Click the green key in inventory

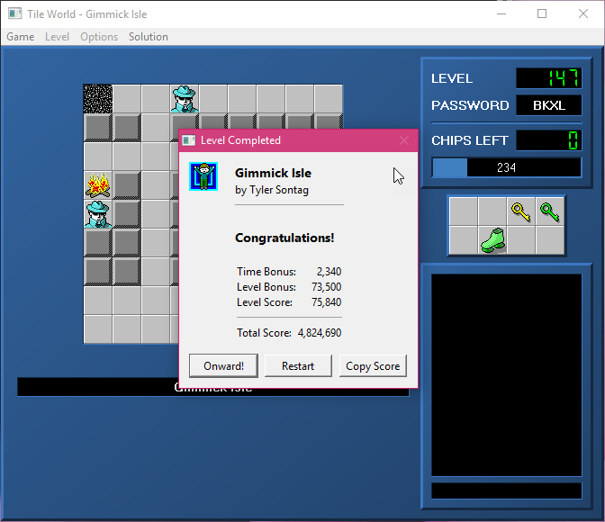click(550, 211)
